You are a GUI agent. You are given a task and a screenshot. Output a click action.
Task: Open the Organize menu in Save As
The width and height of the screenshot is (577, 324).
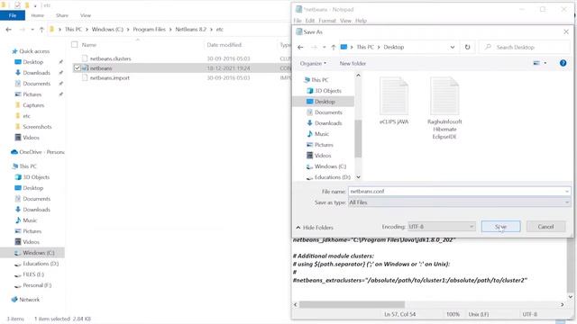pyautogui.click(x=313, y=64)
